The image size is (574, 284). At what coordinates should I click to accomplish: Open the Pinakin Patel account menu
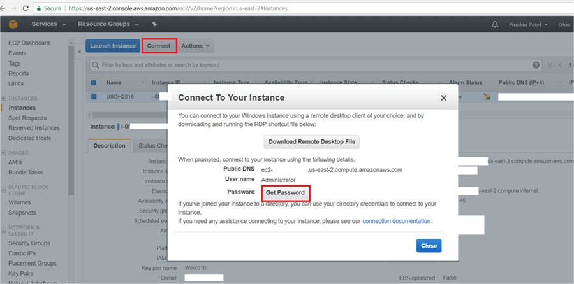pos(528,24)
